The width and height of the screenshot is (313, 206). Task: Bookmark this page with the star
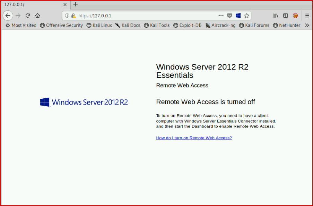pos(247,16)
